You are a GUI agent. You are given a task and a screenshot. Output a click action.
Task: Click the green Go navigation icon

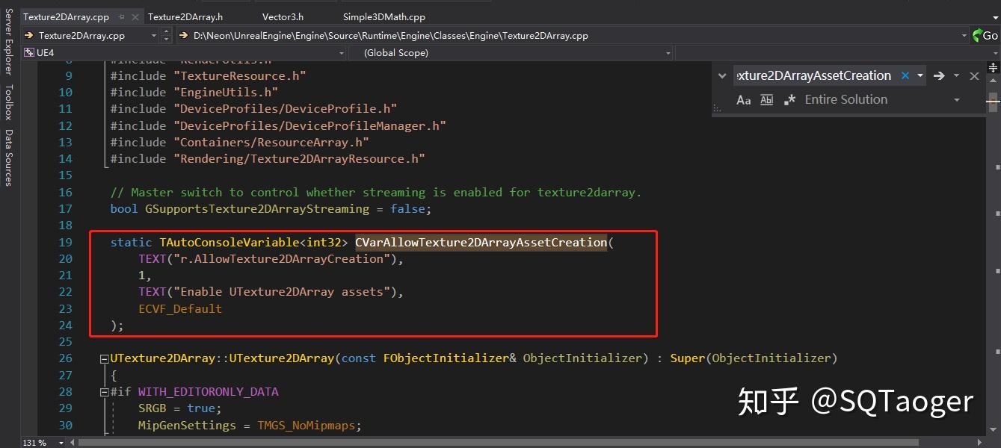tap(976, 35)
